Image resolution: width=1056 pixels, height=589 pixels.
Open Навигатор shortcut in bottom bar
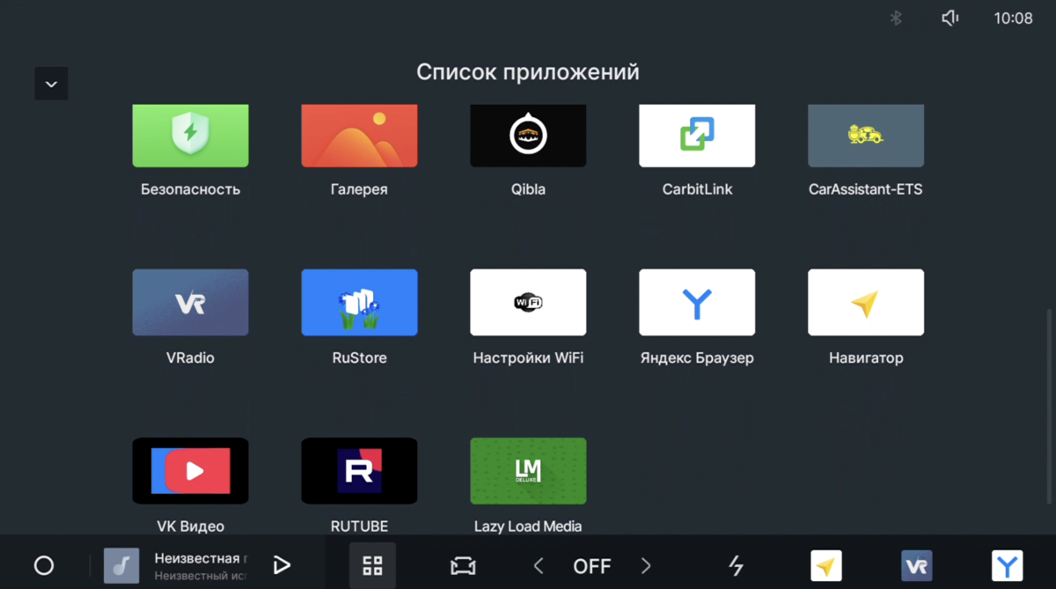[826, 566]
